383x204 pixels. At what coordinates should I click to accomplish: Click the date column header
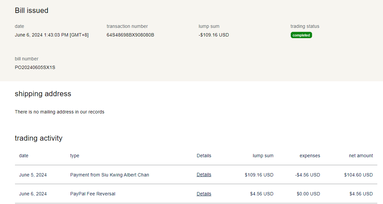coord(24,156)
